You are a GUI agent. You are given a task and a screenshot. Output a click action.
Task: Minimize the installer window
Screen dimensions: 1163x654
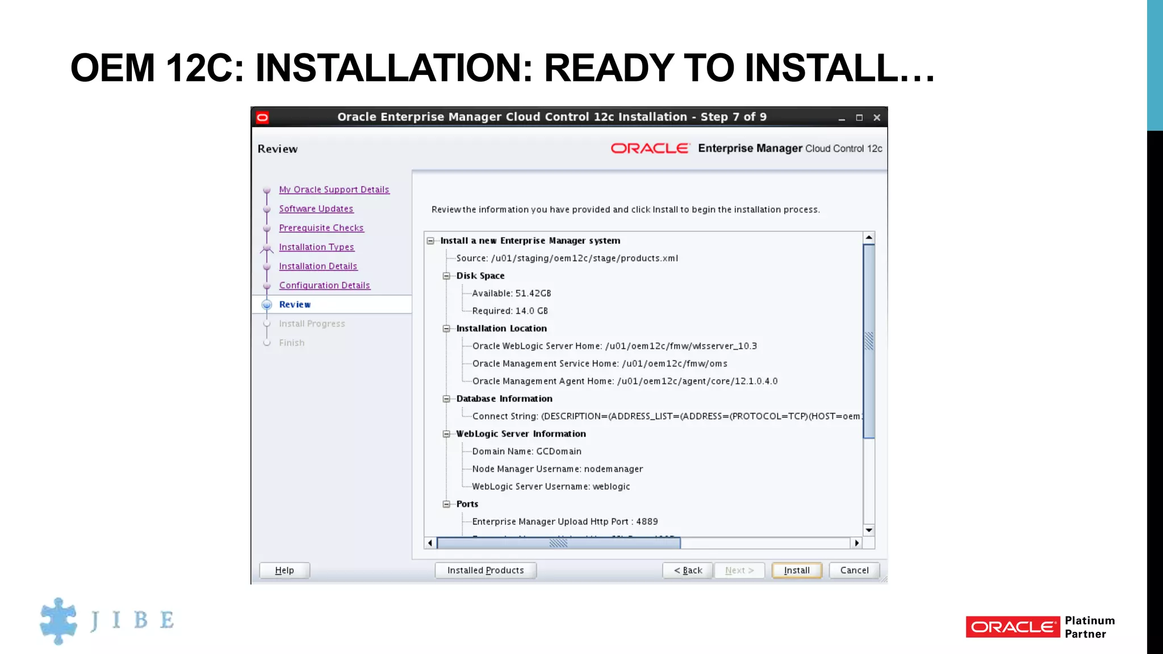pos(842,118)
